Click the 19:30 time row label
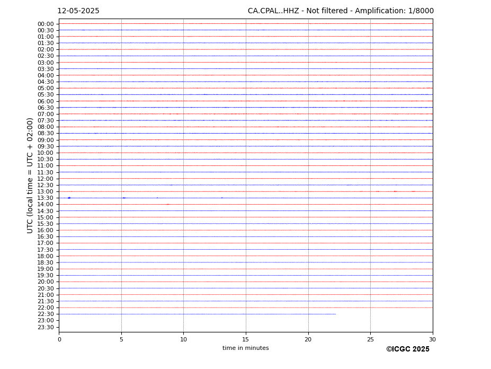The width and height of the screenshot is (491, 369). coord(46,276)
